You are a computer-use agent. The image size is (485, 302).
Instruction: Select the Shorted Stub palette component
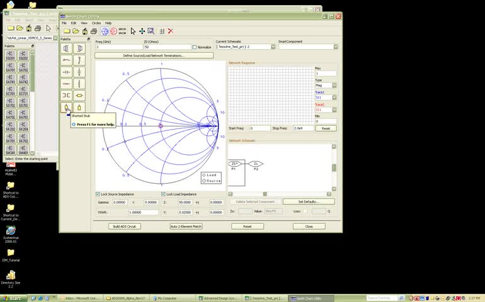[x=66, y=108]
